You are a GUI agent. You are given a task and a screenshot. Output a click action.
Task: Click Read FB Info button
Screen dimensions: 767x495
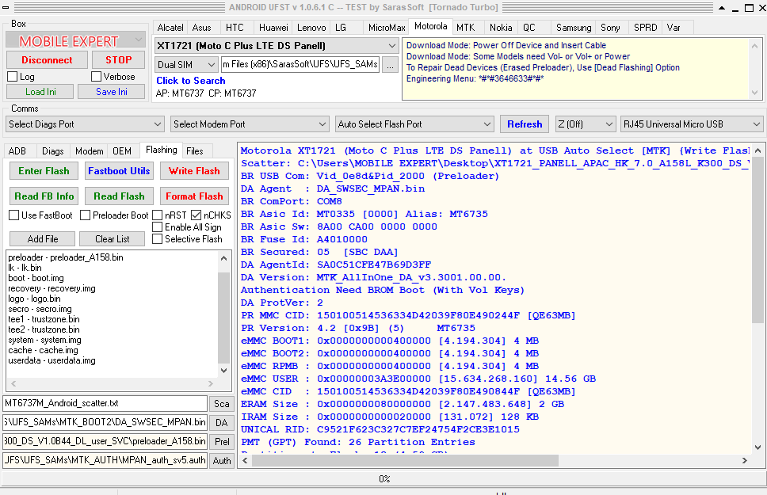pyautogui.click(x=44, y=196)
